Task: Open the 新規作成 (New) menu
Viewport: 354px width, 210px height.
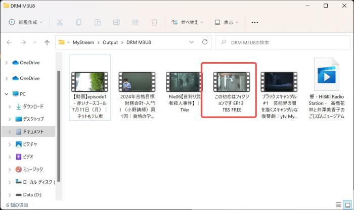Action: click(25, 22)
